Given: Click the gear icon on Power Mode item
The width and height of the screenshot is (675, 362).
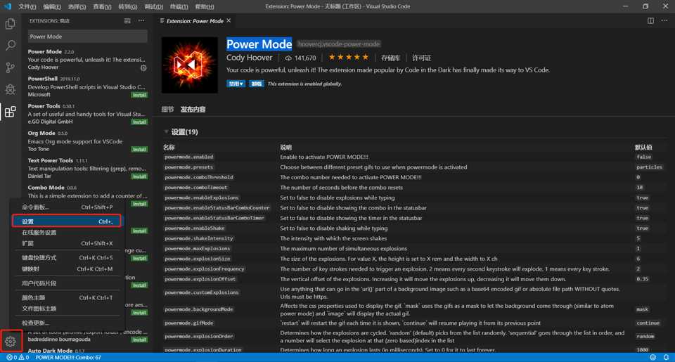Looking at the screenshot, I should point(143,67).
